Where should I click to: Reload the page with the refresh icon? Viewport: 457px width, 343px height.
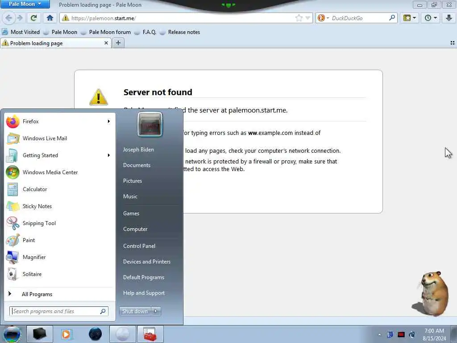coord(34,18)
